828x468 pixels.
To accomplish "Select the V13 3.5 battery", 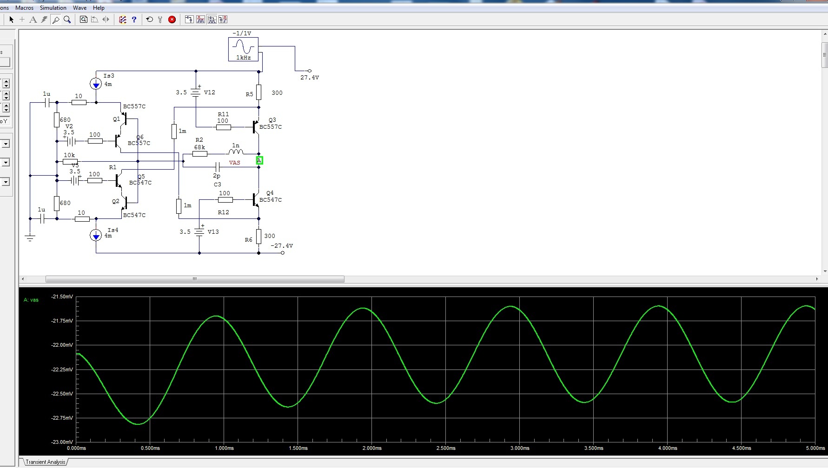I will [x=199, y=231].
